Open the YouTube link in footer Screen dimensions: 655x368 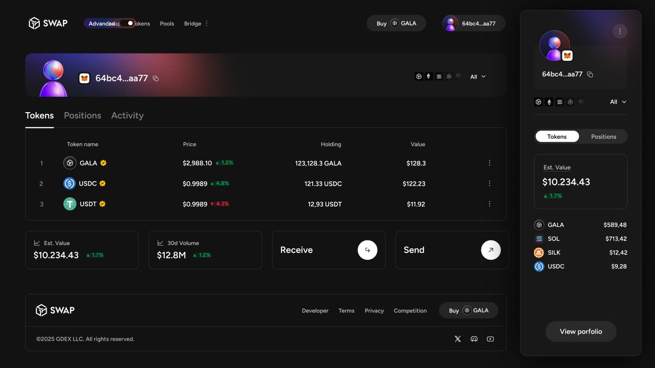[490, 339]
